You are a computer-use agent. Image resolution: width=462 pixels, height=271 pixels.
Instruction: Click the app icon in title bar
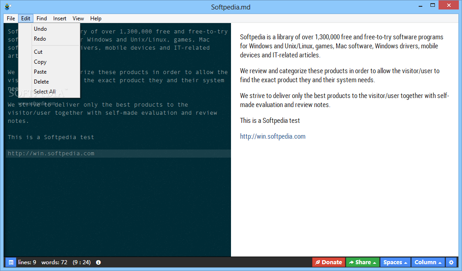click(x=8, y=6)
